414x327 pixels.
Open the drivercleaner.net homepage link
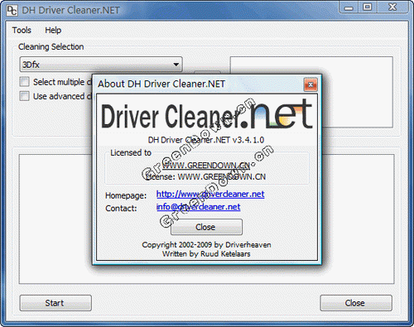coord(210,194)
